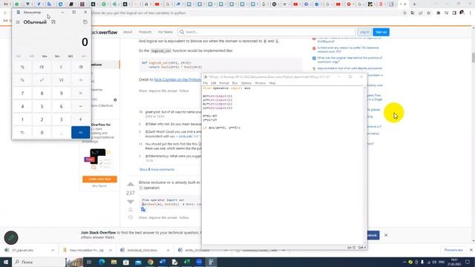Open File menu in IDLE editor
The height and width of the screenshot is (267, 475).
[x=206, y=83]
